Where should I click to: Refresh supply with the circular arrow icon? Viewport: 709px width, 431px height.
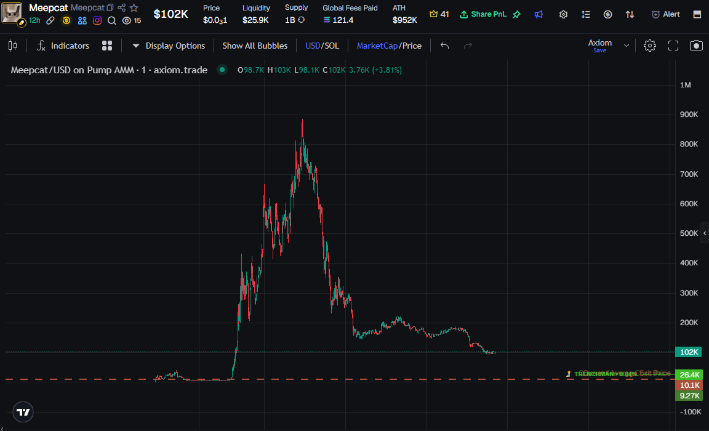click(301, 20)
